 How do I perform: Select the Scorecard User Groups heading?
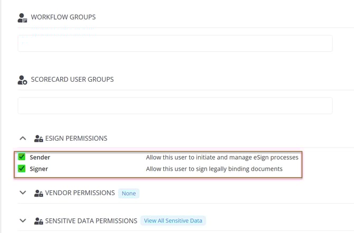[x=72, y=80]
